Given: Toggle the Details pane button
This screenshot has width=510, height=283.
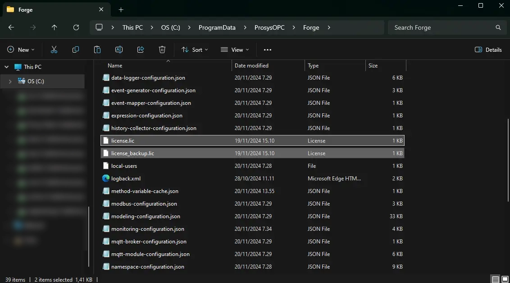Looking at the screenshot, I should pos(488,49).
